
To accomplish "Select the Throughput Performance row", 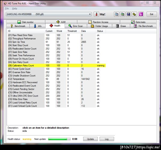I will 57,39.
